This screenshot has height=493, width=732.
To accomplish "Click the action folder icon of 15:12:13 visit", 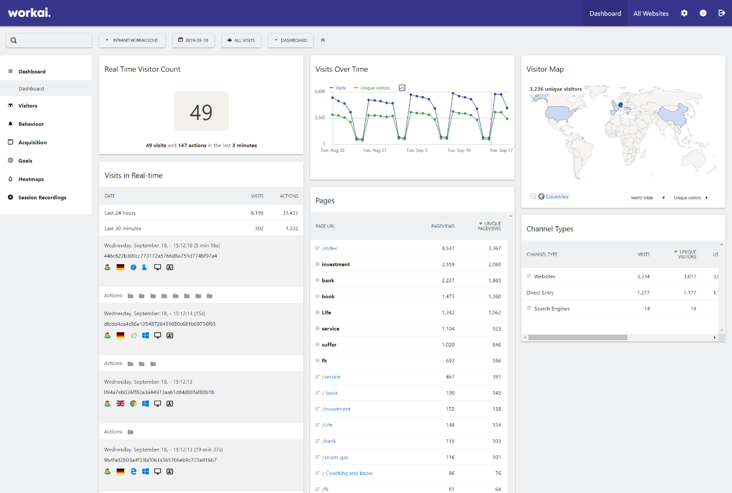I will (x=130, y=432).
